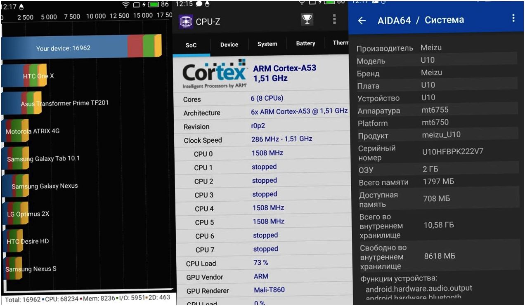Tap the Плата U10 row
Screen dimensions: 525x306
coord(437,85)
